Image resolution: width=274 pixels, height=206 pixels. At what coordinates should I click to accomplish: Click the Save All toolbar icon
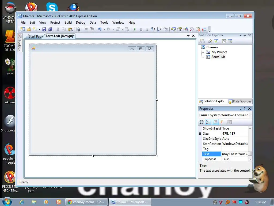pos(50,29)
